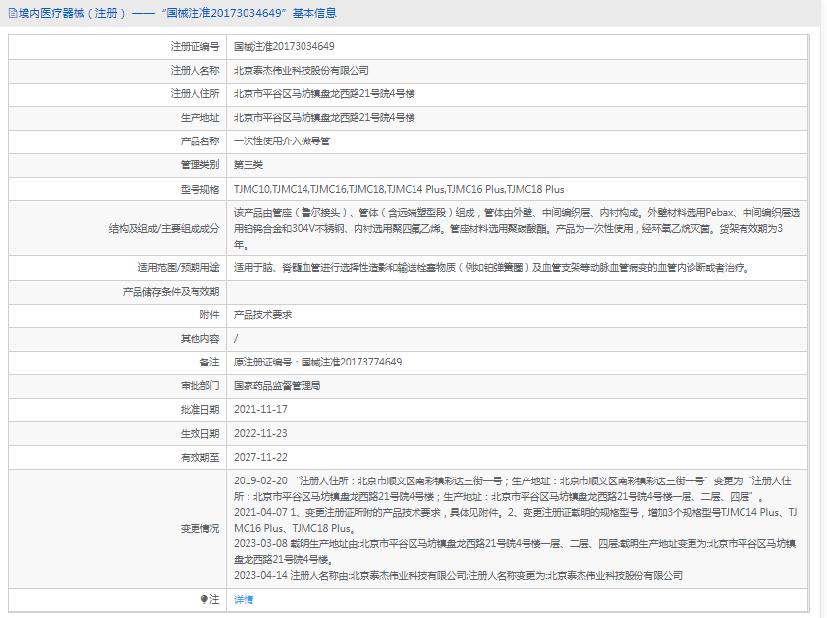
Task: Click registrant name 北京泰杰伟业科技股份有限公司
Action: click(302, 71)
